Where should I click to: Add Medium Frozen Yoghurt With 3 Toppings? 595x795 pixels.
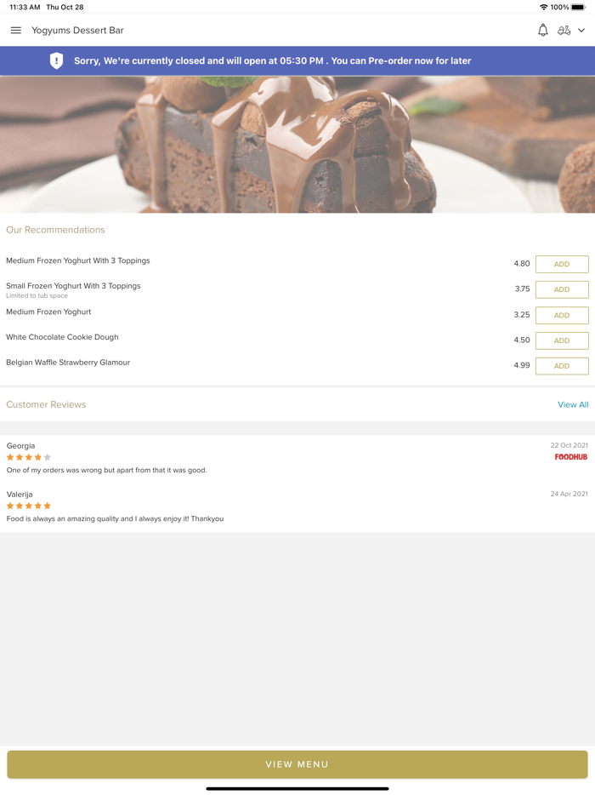pyautogui.click(x=562, y=264)
